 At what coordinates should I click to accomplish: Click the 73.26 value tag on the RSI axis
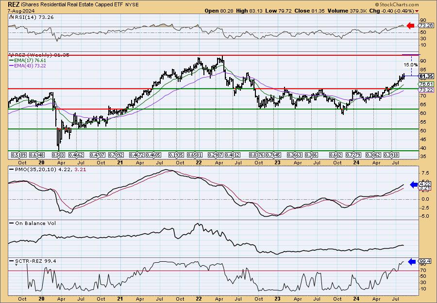pyautogui.click(x=426, y=26)
